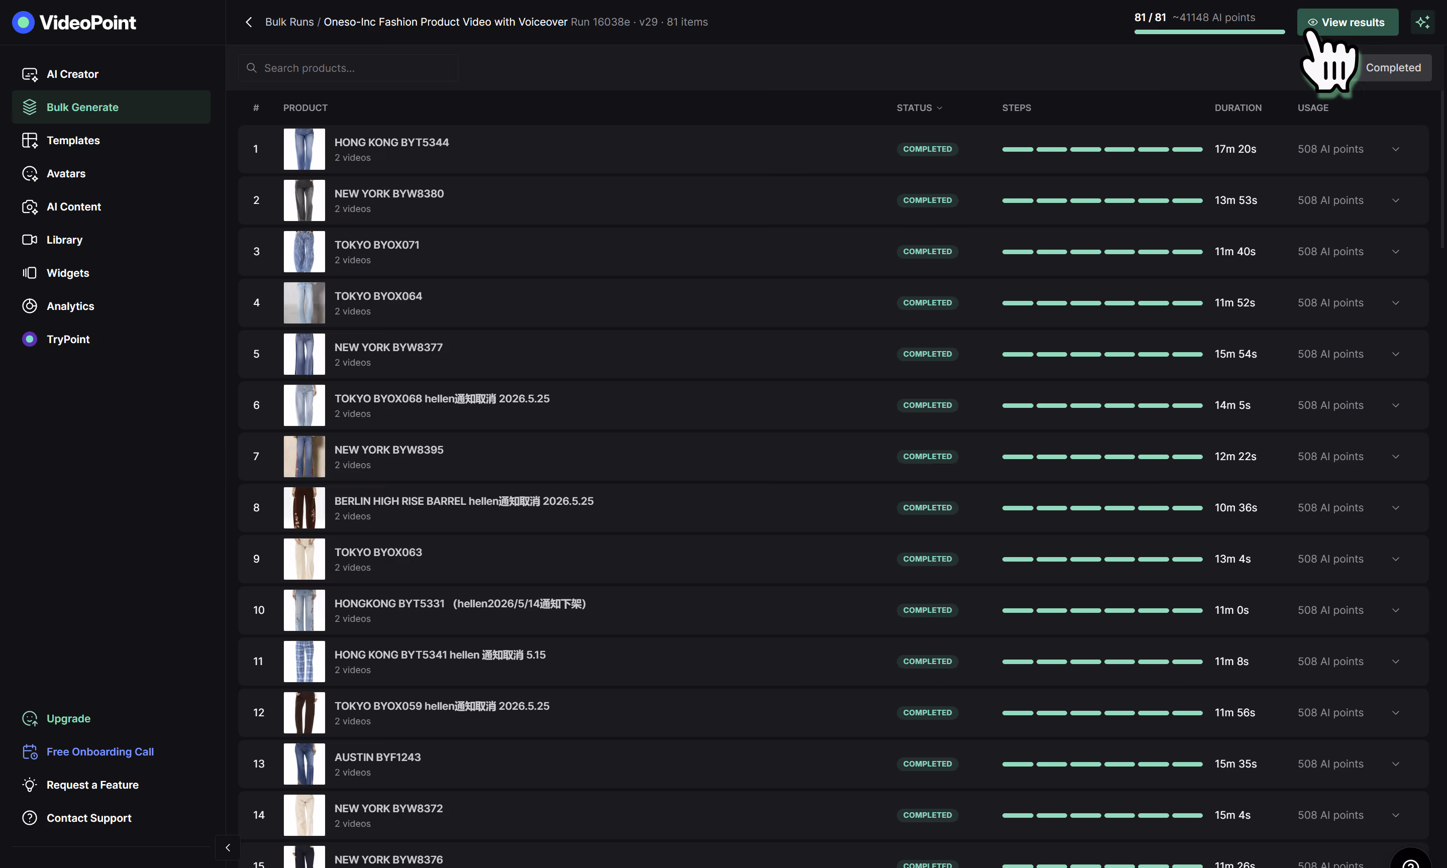Open the HONG KONG BYT5344 jeans thumbnail
1447x868 pixels.
[x=304, y=149]
